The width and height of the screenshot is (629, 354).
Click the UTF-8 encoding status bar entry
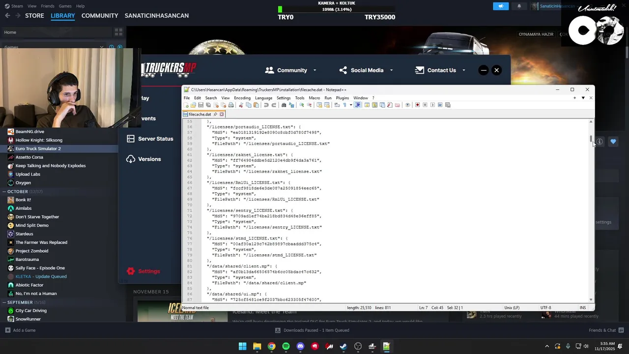click(x=546, y=308)
